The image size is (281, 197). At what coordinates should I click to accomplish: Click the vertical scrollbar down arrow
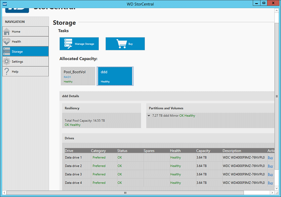pos(276,188)
